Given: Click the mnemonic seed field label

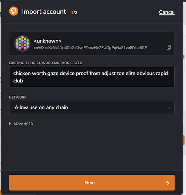Looking at the screenshot, I should pos(46,63).
